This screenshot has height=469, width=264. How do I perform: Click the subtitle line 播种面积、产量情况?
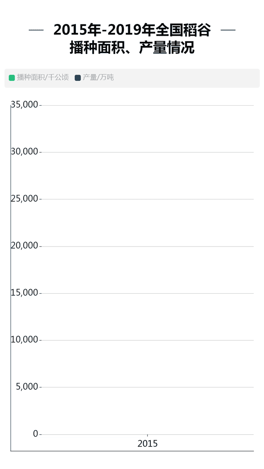pyautogui.click(x=132, y=48)
